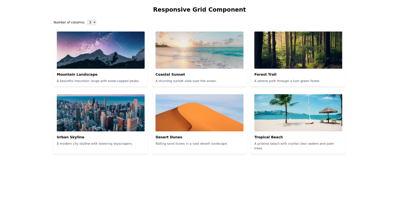The height and width of the screenshot is (209, 399).
Task: Click the Responsive Grid Component page title
Action: tap(199, 9)
